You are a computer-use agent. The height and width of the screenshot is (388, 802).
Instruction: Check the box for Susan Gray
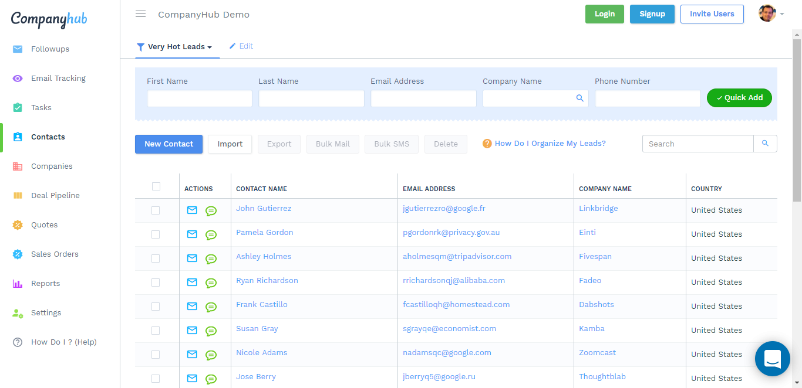click(x=156, y=331)
